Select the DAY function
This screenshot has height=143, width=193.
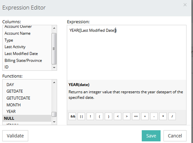pos(10,84)
